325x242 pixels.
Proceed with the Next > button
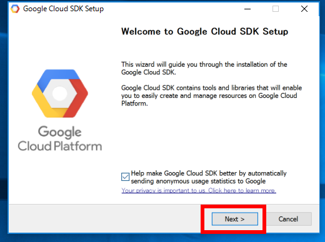tap(235, 219)
